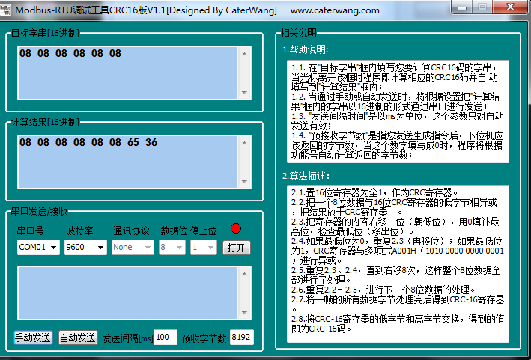Click the red serial port status indicator
Viewport: 531px width, 360px height.
237,228
